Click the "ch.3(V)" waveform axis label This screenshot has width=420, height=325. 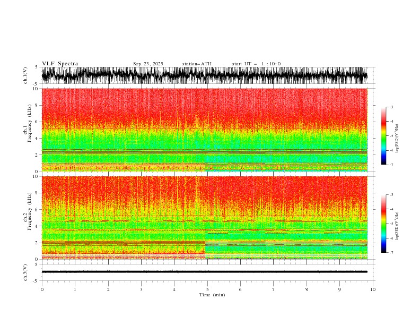click(25, 272)
